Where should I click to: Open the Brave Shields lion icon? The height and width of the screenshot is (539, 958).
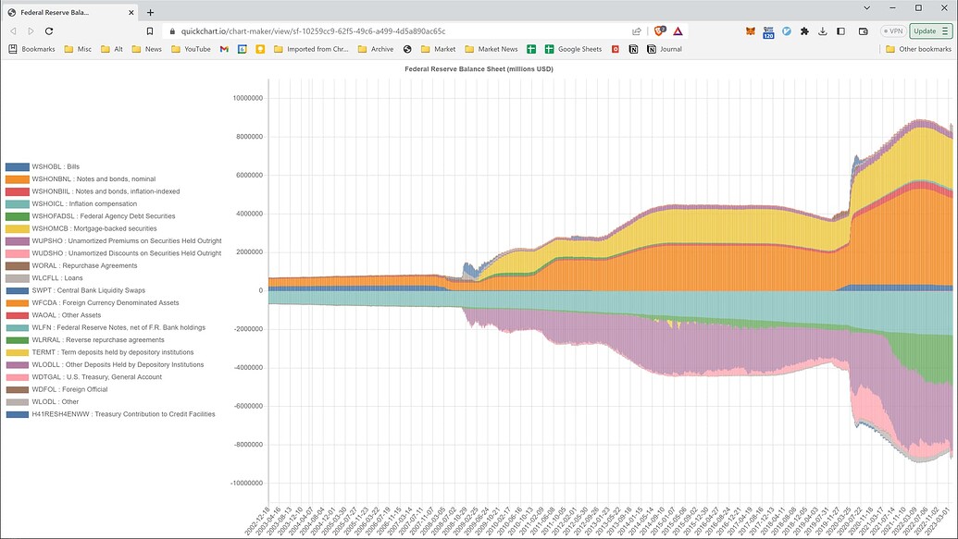pyautogui.click(x=659, y=31)
